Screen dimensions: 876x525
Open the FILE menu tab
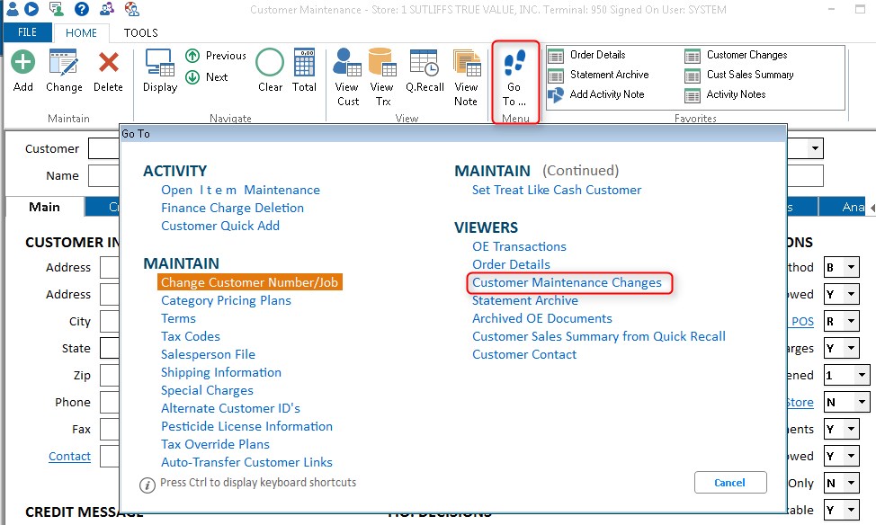pos(27,32)
